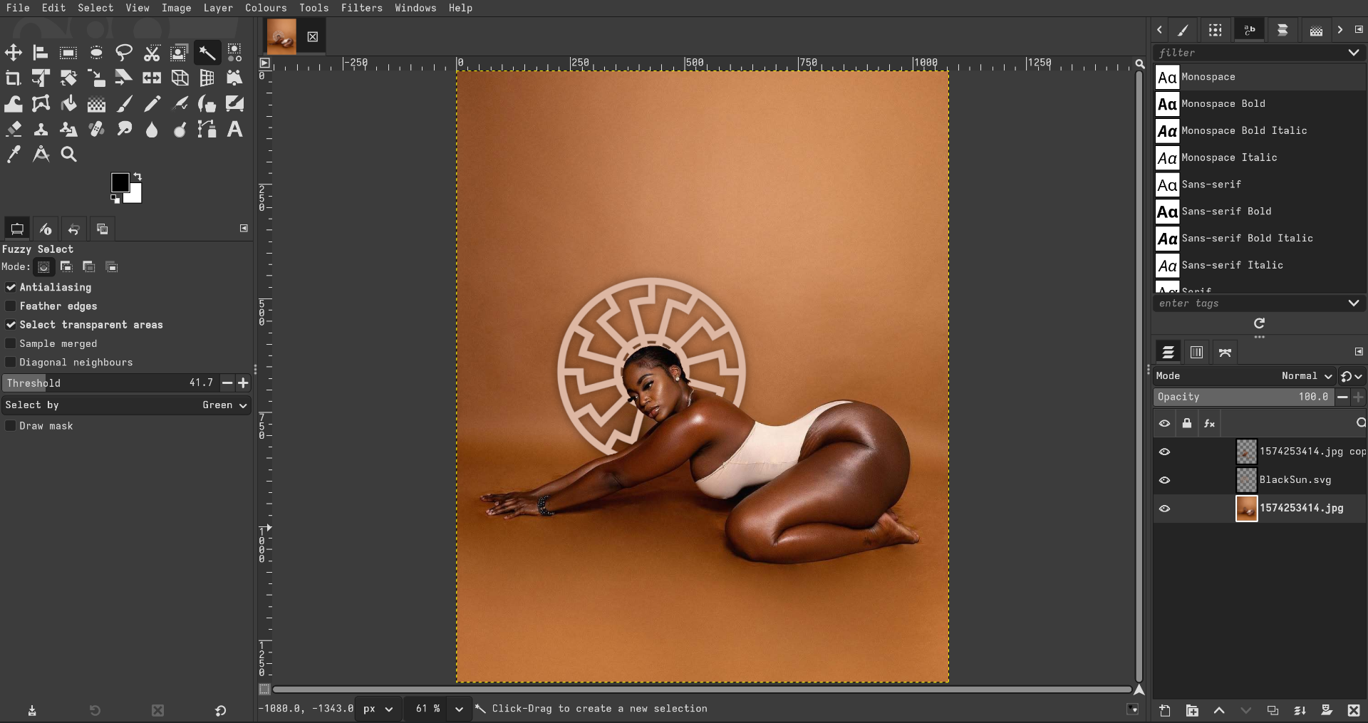Open the Filters menu
The height and width of the screenshot is (723, 1368).
point(361,8)
